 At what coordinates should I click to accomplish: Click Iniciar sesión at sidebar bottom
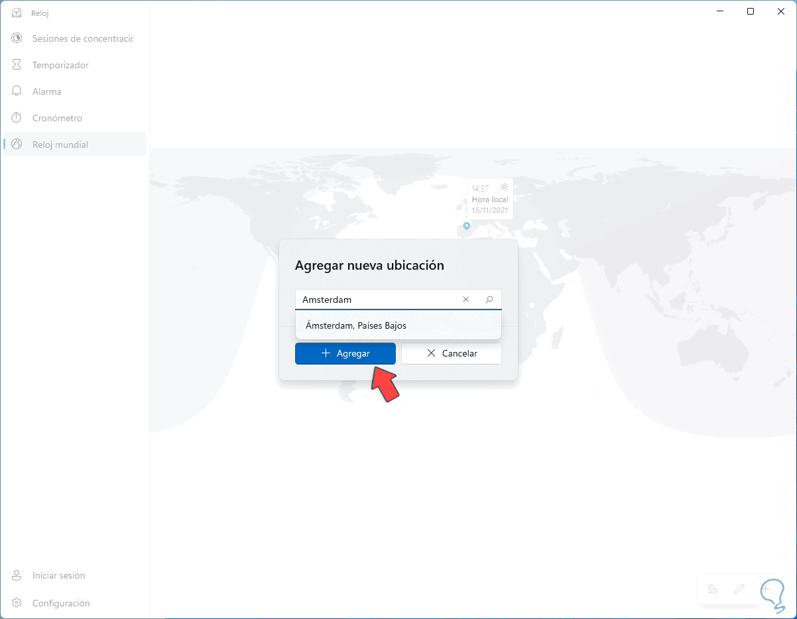(74, 575)
